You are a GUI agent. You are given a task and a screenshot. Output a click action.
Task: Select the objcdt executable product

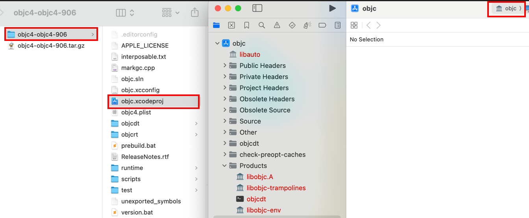[x=256, y=199]
